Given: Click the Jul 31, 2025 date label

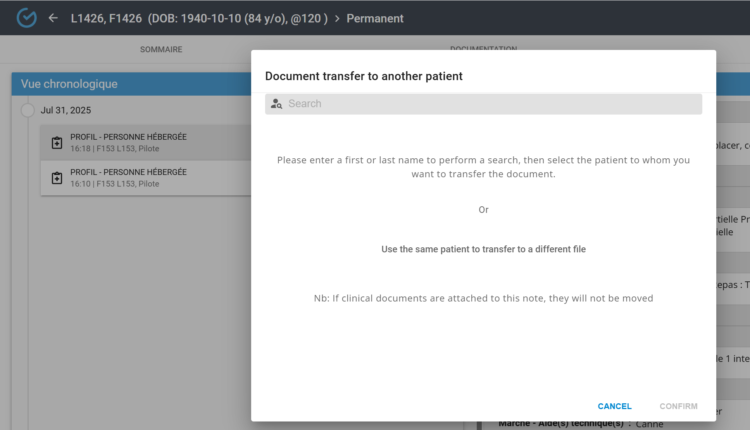Looking at the screenshot, I should 66,110.
